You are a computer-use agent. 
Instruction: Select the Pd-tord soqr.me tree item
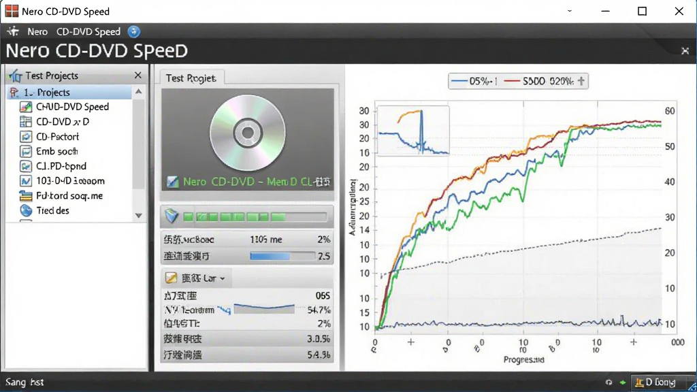(x=69, y=195)
